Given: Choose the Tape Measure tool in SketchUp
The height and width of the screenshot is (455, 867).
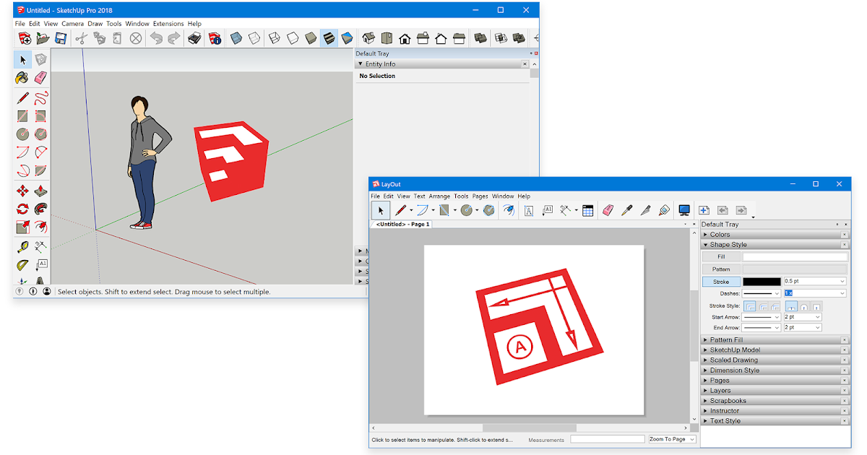Looking at the screenshot, I should pos(23,247).
